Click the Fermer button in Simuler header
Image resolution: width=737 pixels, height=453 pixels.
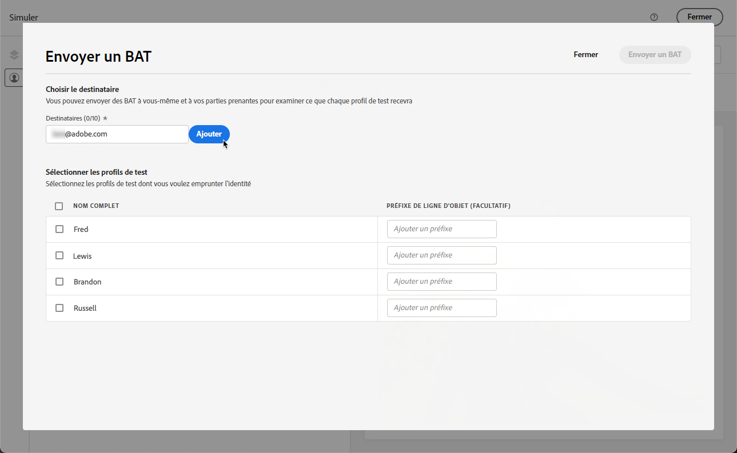point(699,17)
